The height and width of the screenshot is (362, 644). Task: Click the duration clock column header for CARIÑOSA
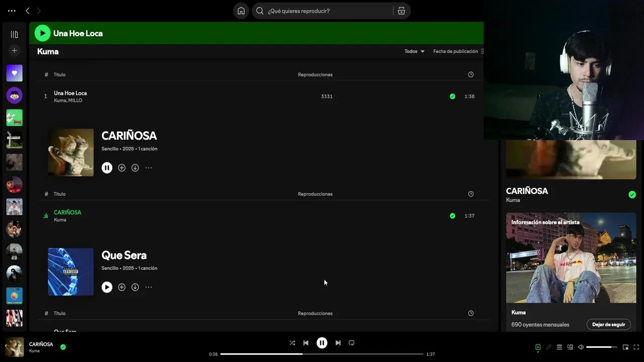[471, 194]
